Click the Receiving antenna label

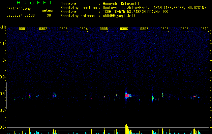[78, 16]
